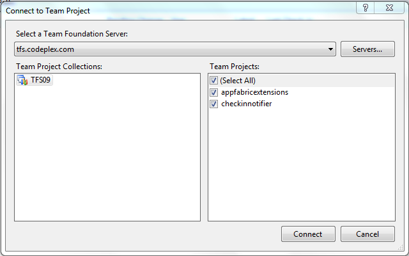The height and width of the screenshot is (256, 409).
Task: Select the checkinnotifier project name
Action: click(247, 104)
